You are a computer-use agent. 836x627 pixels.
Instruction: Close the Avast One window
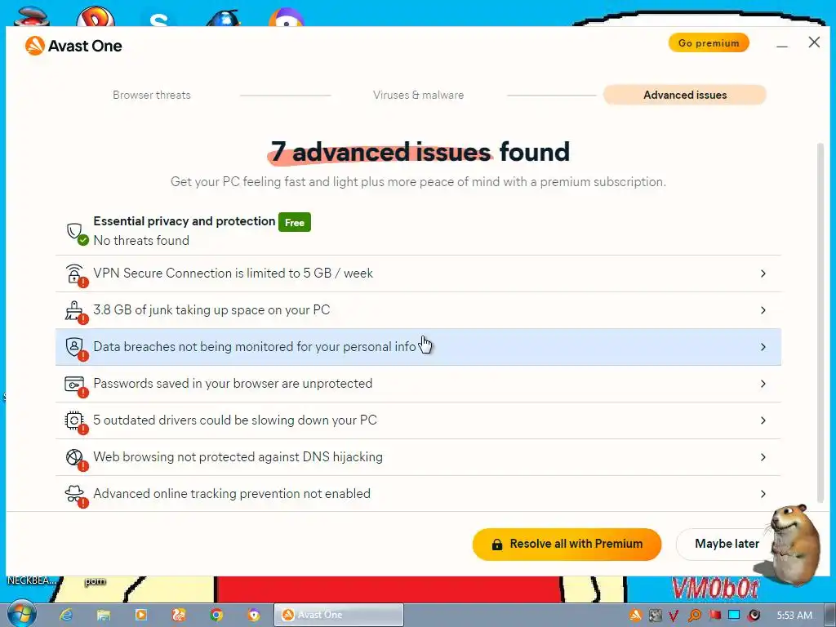click(x=814, y=42)
